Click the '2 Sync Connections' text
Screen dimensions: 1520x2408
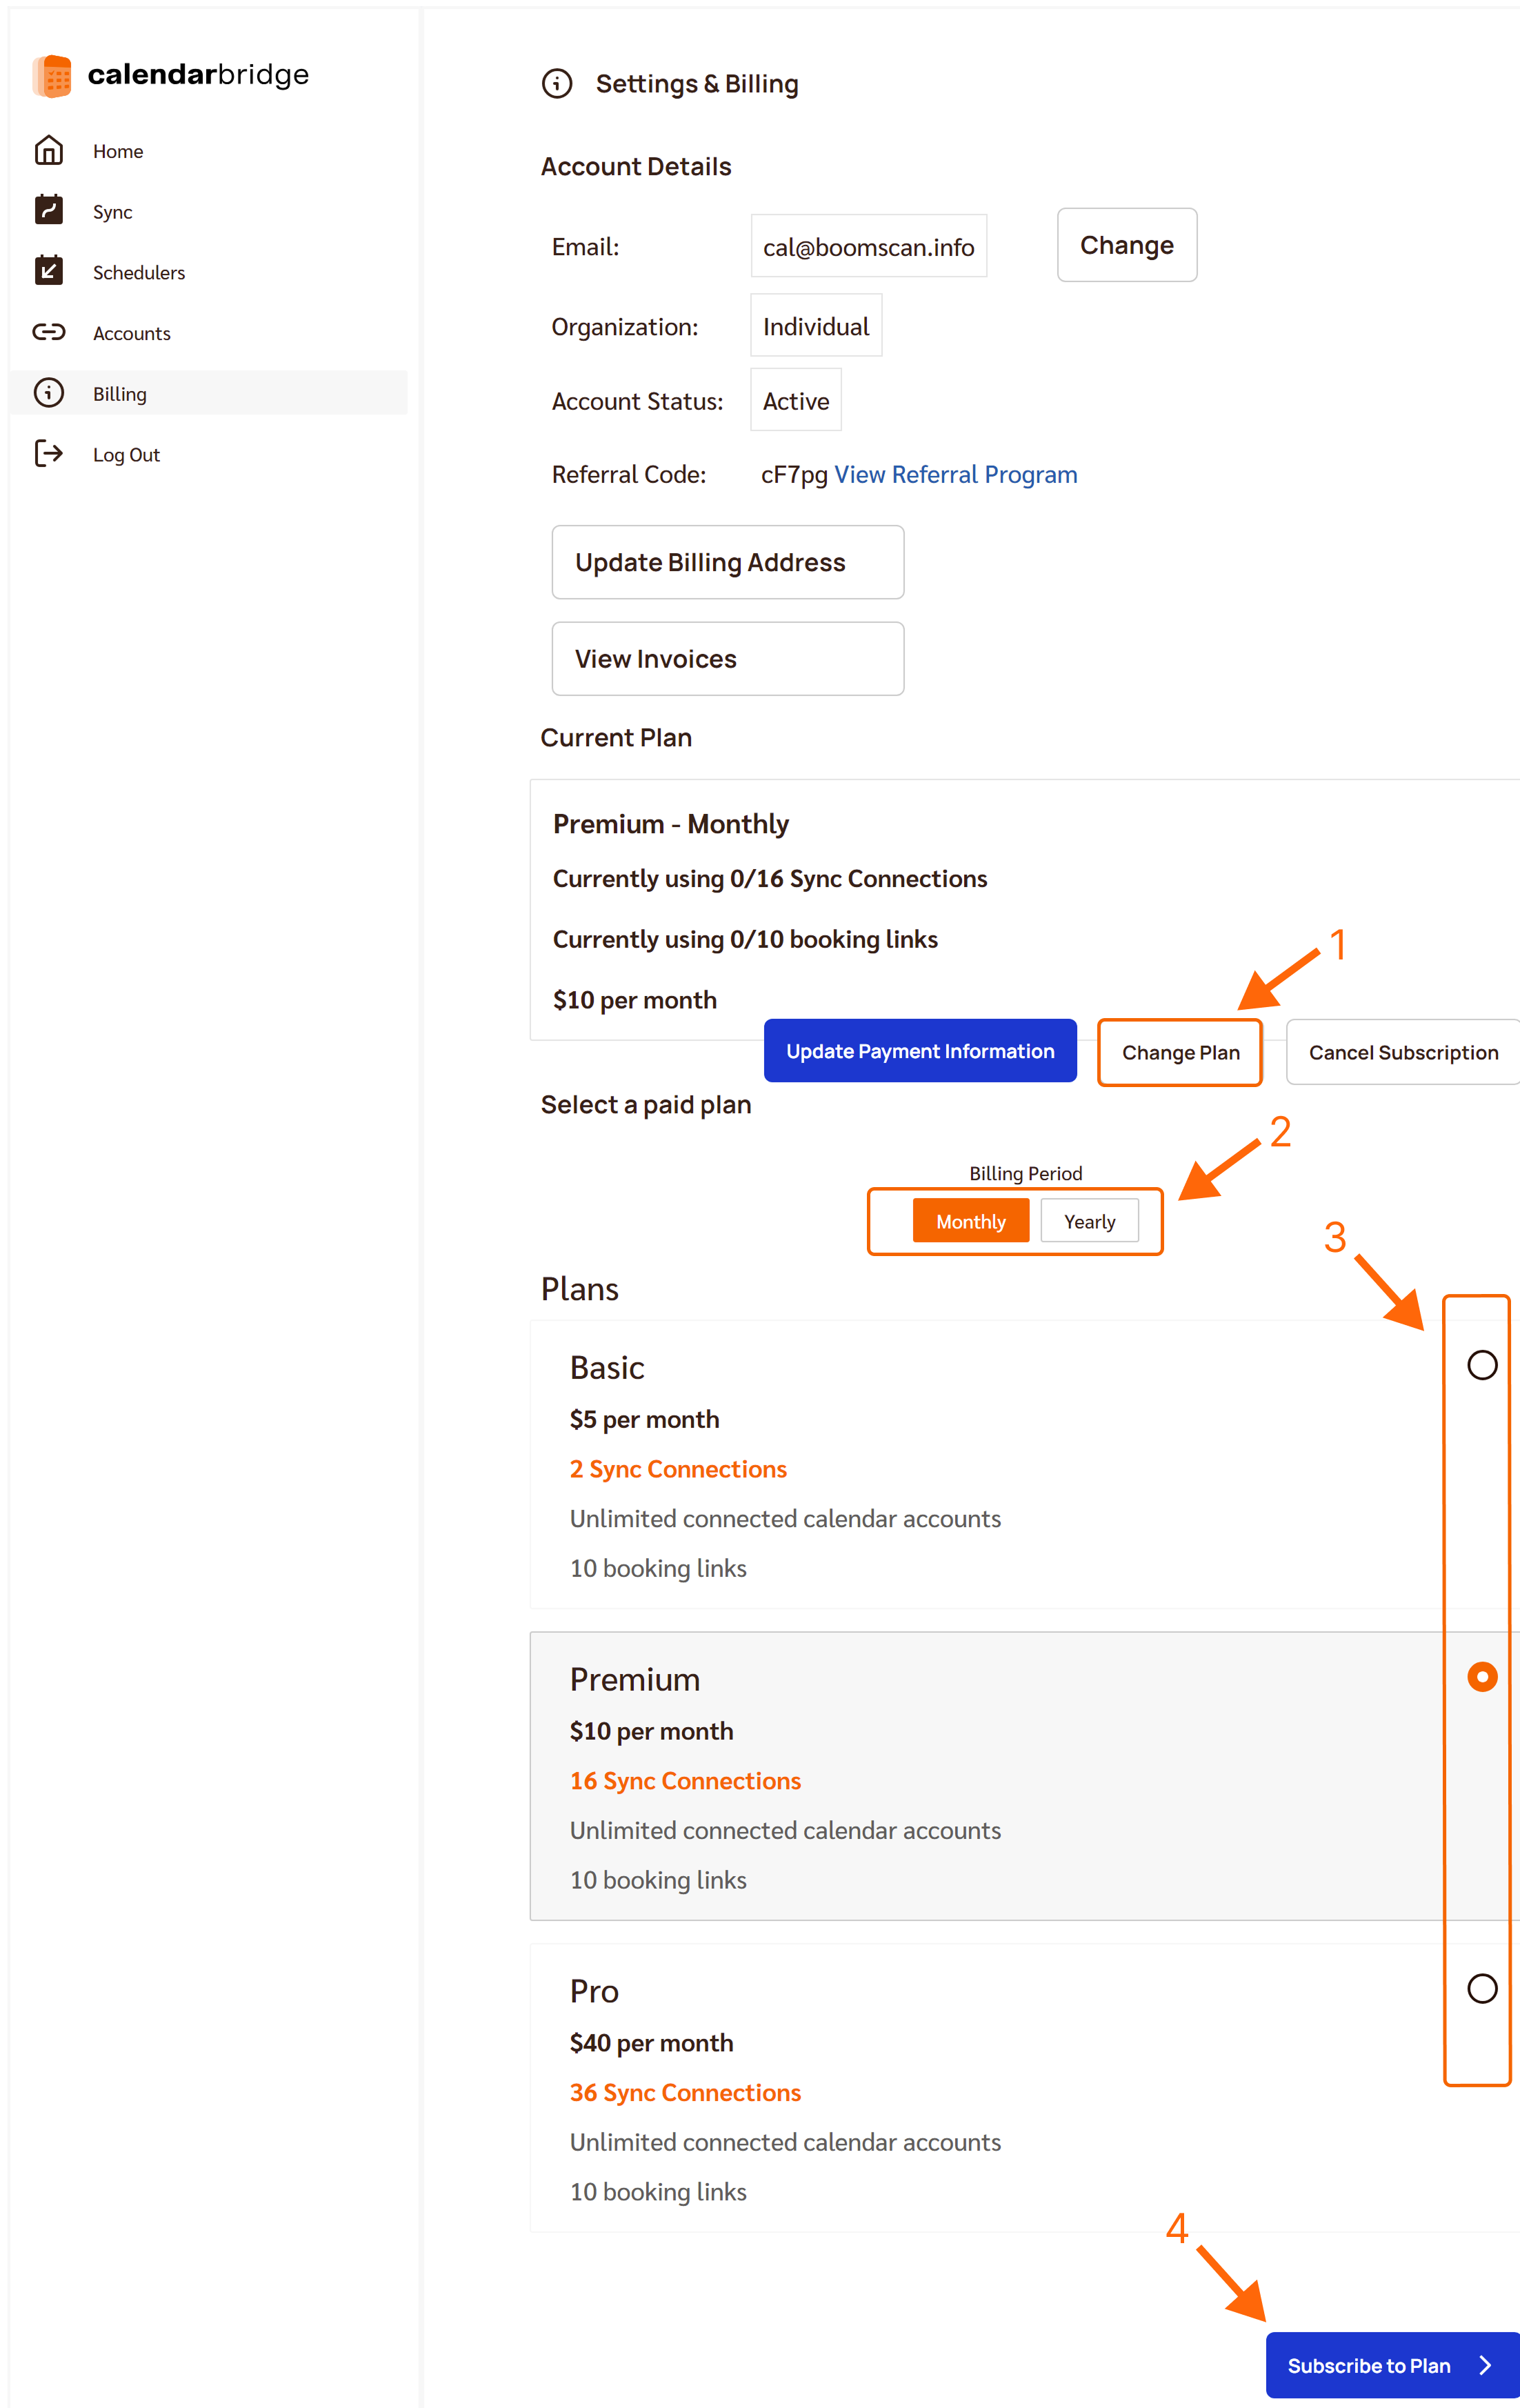[678, 1469]
